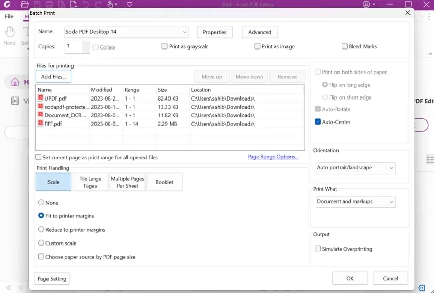
Task: Select the Hand tool in Foxit ribbon
Action: (9, 36)
